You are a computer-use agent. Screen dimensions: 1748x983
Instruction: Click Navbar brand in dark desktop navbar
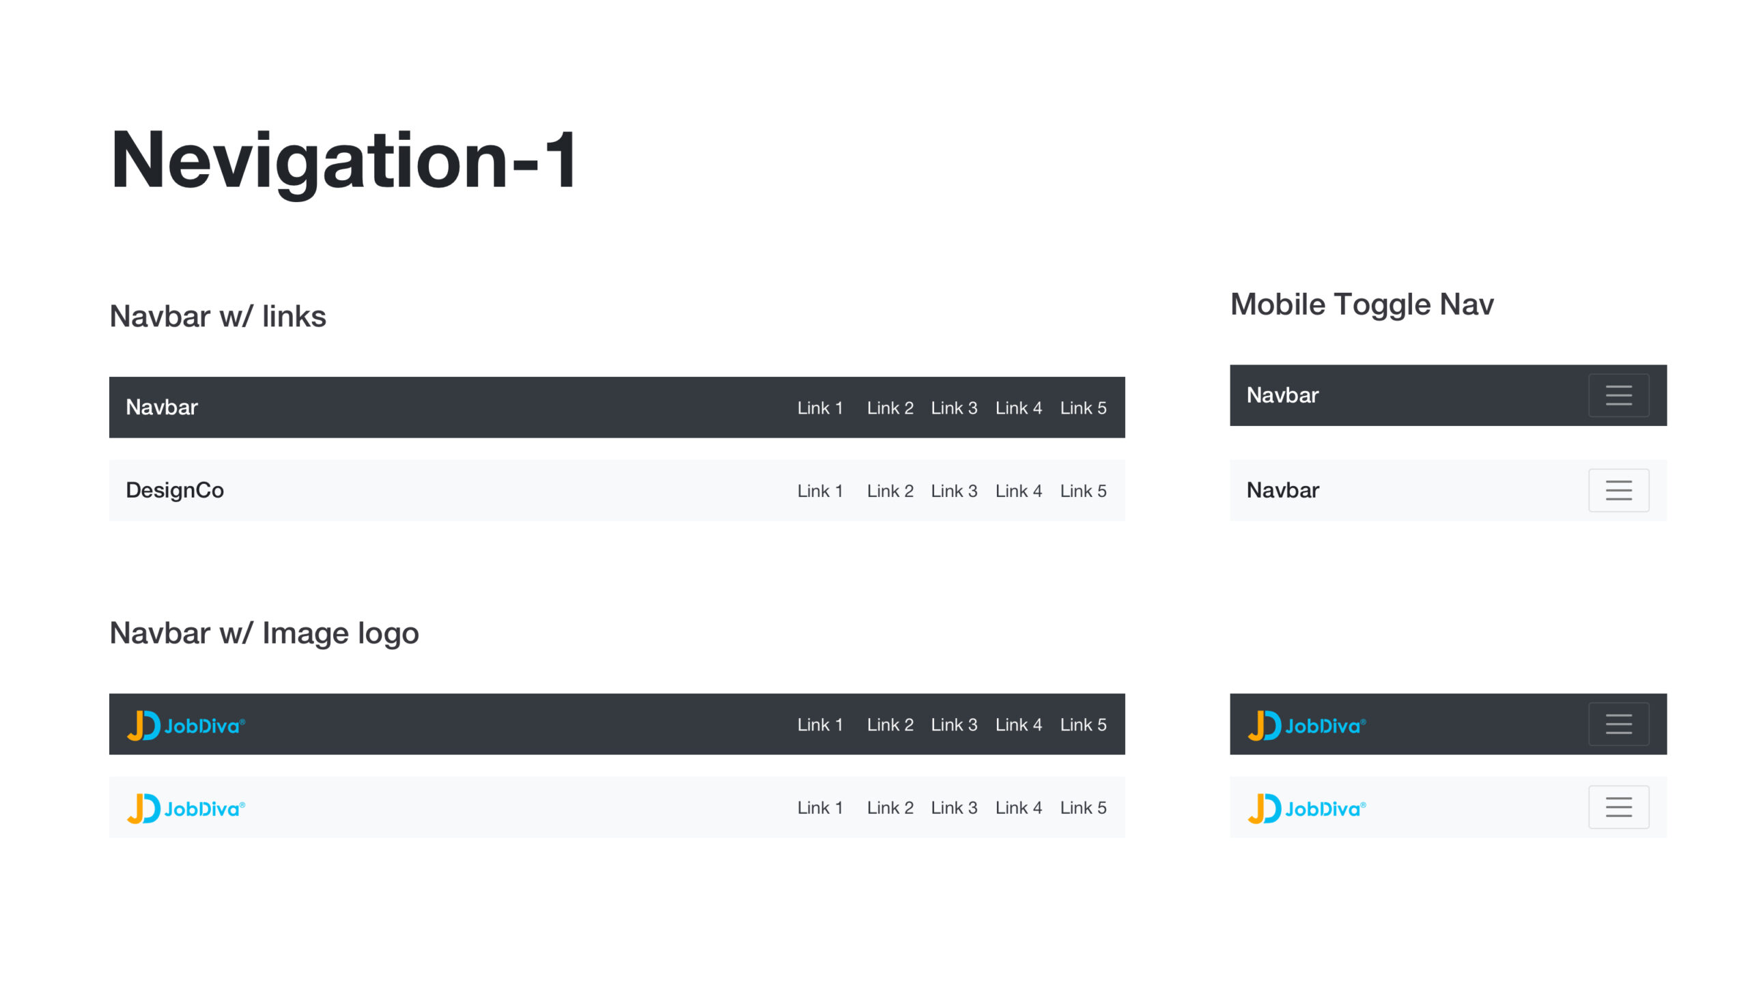pos(162,407)
